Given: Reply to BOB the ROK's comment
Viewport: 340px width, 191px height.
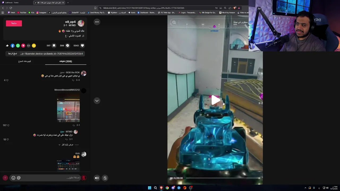Looking at the screenshot, I should tap(73, 80).
